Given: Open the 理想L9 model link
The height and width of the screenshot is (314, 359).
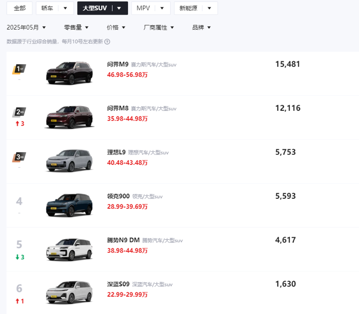Looking at the screenshot, I should point(116,152).
